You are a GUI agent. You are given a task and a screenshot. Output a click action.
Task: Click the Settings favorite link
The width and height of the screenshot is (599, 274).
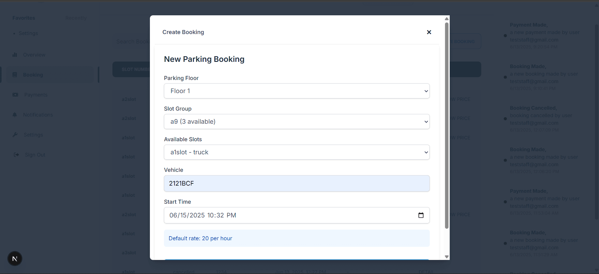[28, 33]
